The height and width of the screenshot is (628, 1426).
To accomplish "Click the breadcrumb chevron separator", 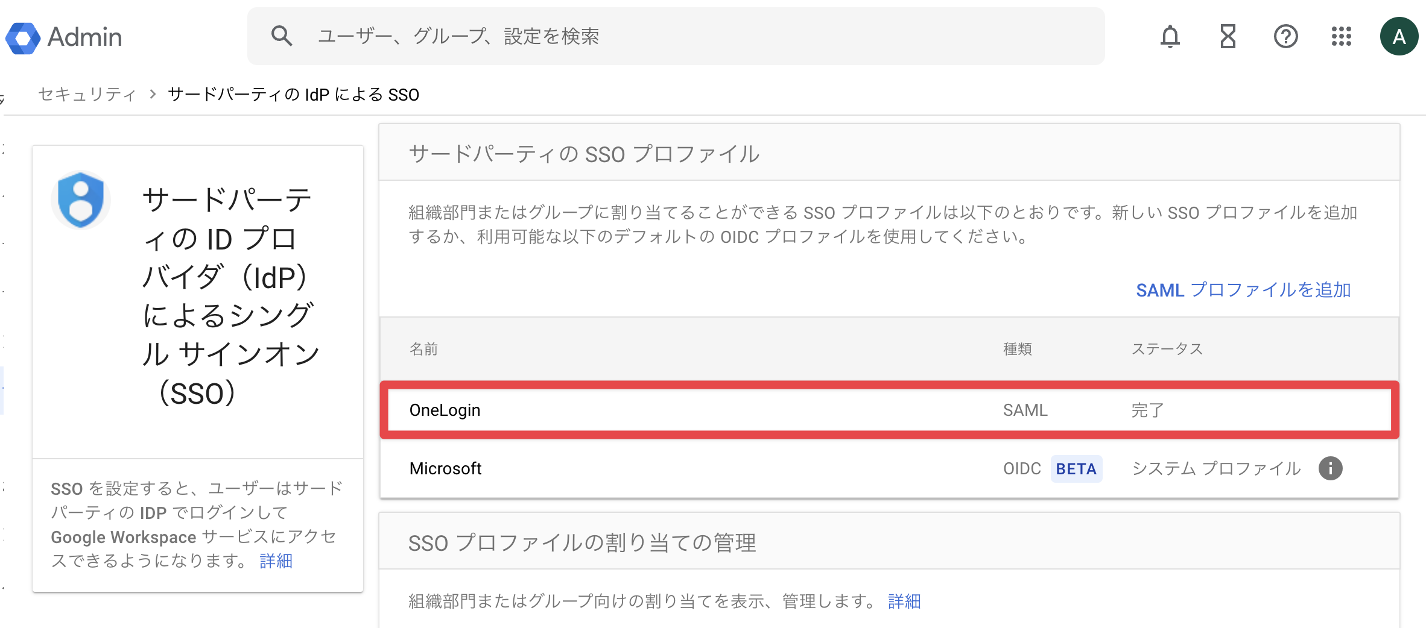I will [x=153, y=94].
